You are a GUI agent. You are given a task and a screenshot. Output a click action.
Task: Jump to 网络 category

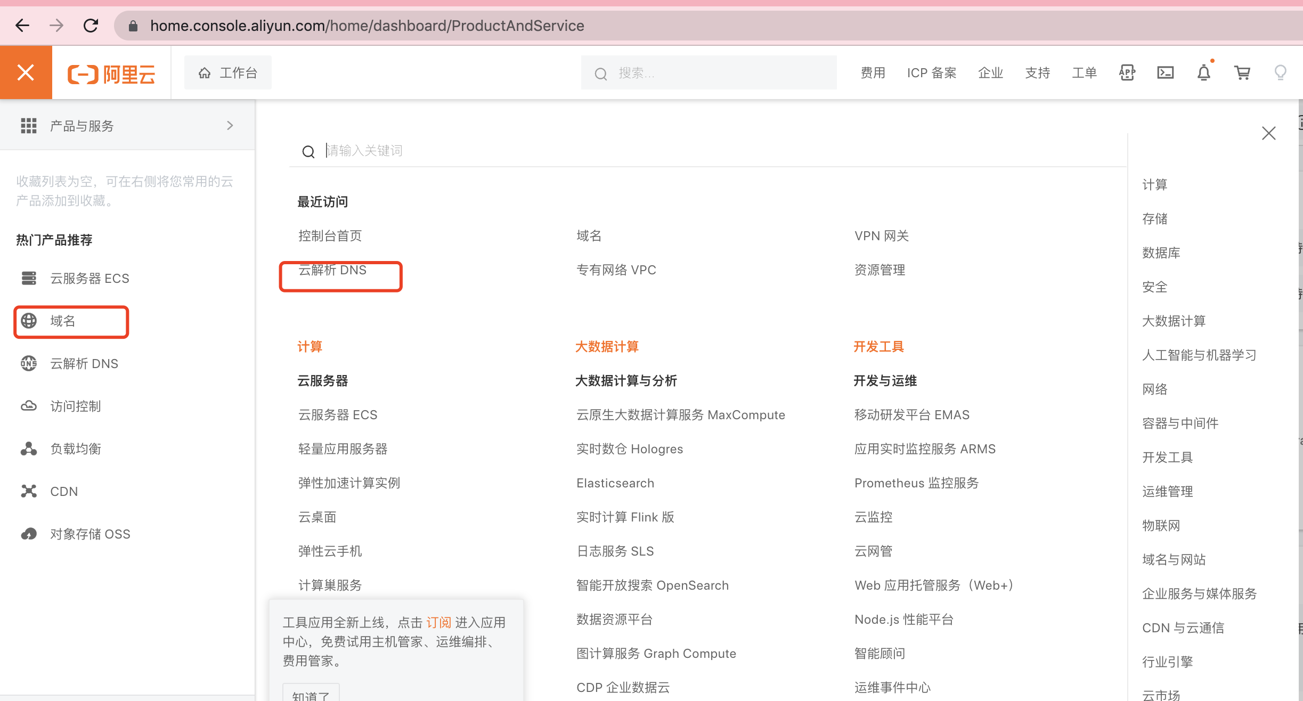tap(1154, 389)
